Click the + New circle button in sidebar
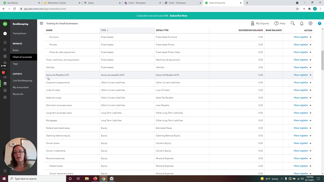 point(5,33)
